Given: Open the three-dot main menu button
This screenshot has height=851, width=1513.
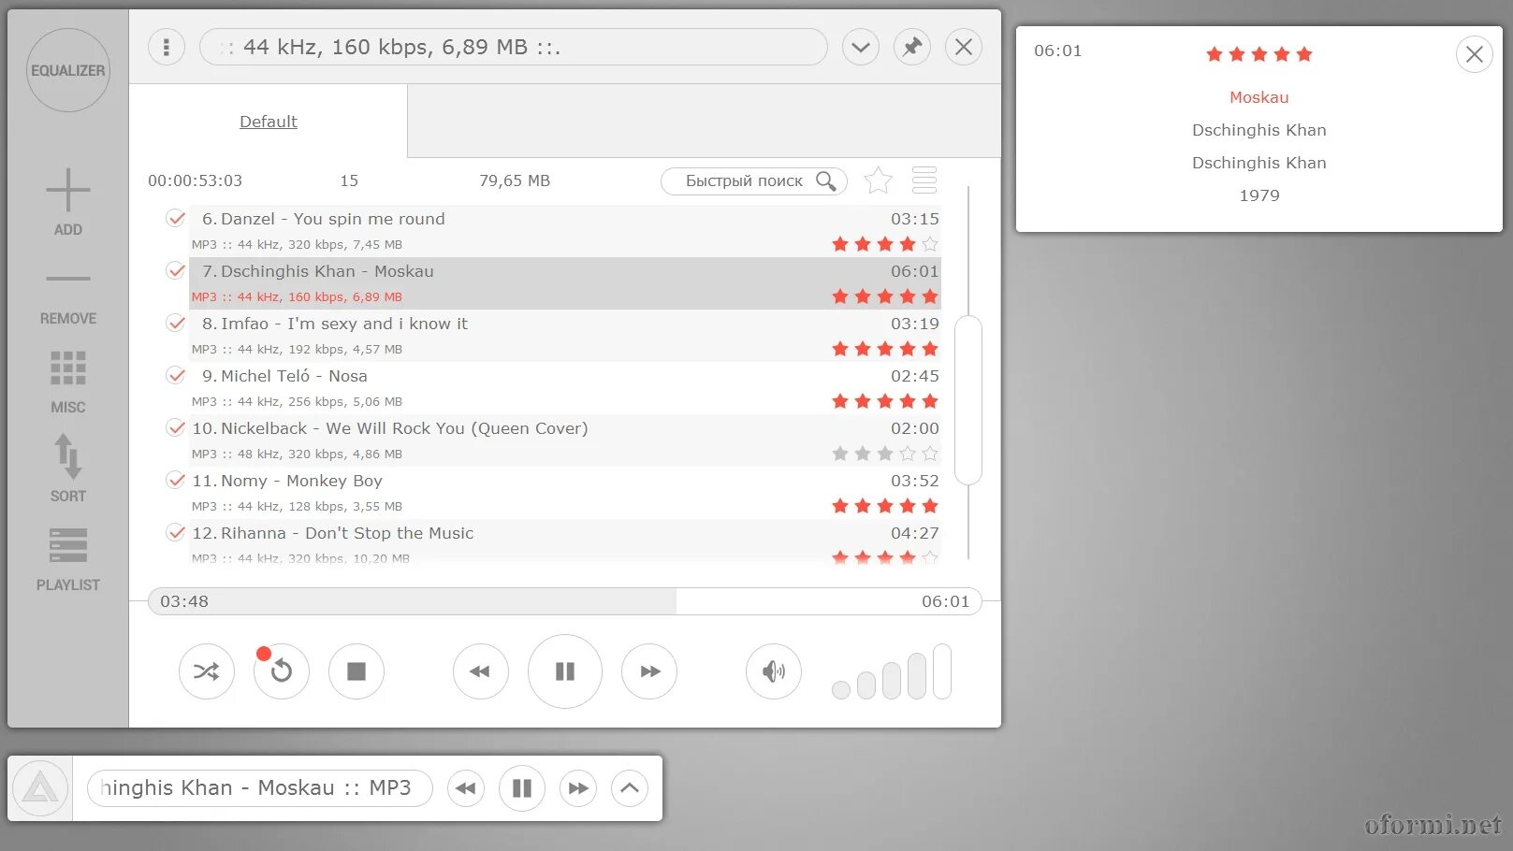Looking at the screenshot, I should tap(167, 47).
